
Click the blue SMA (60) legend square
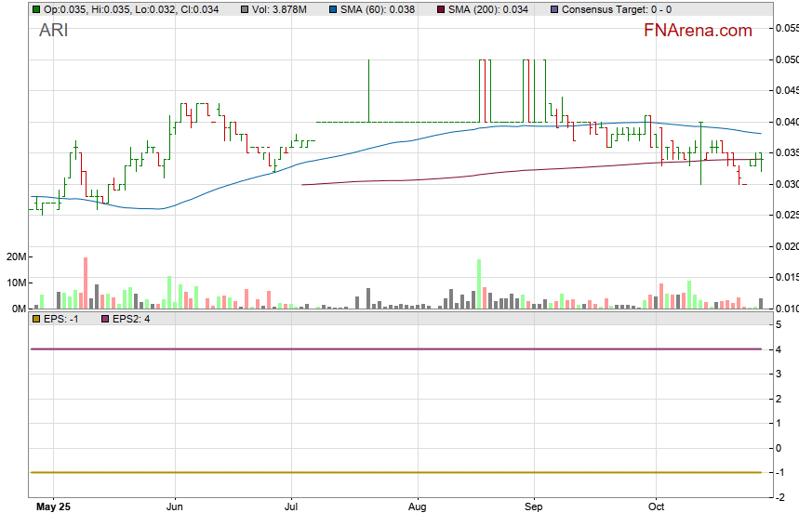tap(335, 8)
